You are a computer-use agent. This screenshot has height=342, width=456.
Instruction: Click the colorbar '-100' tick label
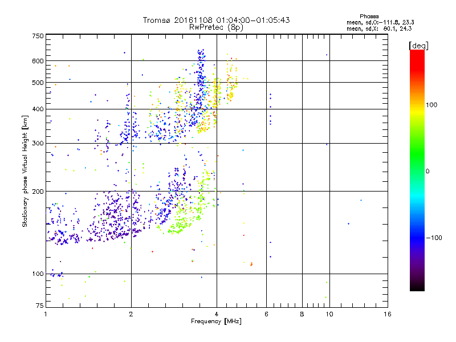point(434,238)
